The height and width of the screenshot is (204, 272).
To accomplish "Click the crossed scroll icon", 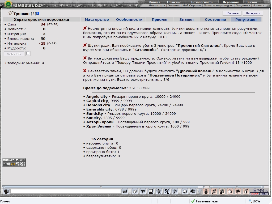I will (214, 192).
